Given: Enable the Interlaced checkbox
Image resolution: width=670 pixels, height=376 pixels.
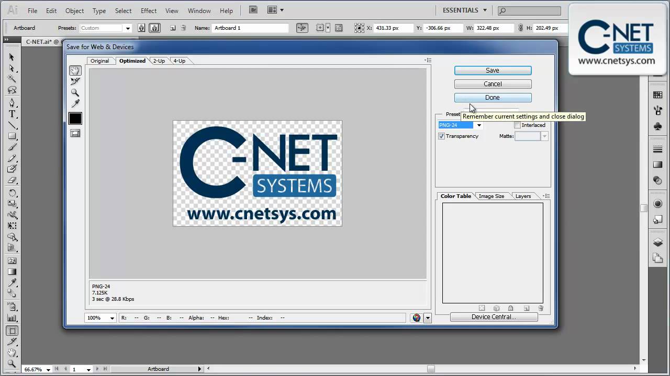Looking at the screenshot, I should (517, 125).
